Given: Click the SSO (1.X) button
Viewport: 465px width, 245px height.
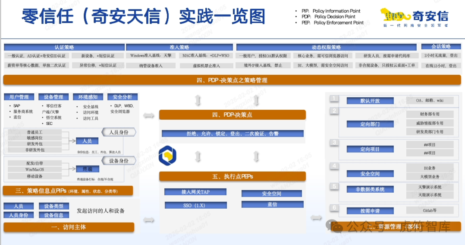Looking at the screenshot, I should (x=193, y=205).
